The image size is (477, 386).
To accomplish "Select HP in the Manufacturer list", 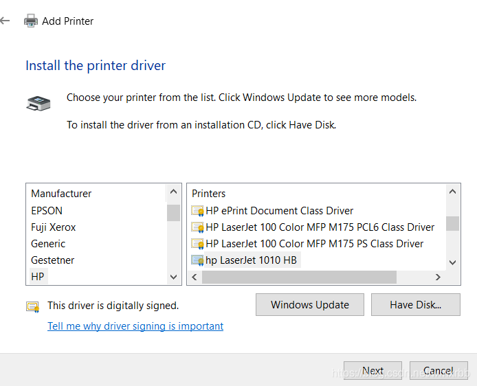I will point(38,277).
